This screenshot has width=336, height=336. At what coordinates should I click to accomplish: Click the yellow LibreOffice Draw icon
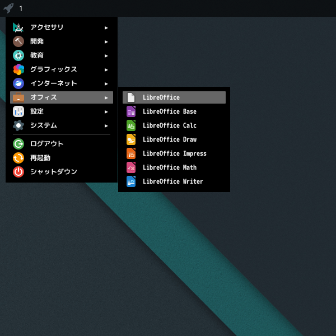point(131,139)
